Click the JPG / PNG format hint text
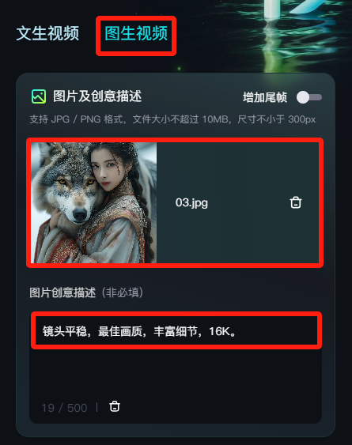This screenshot has height=445, width=352. point(172,119)
